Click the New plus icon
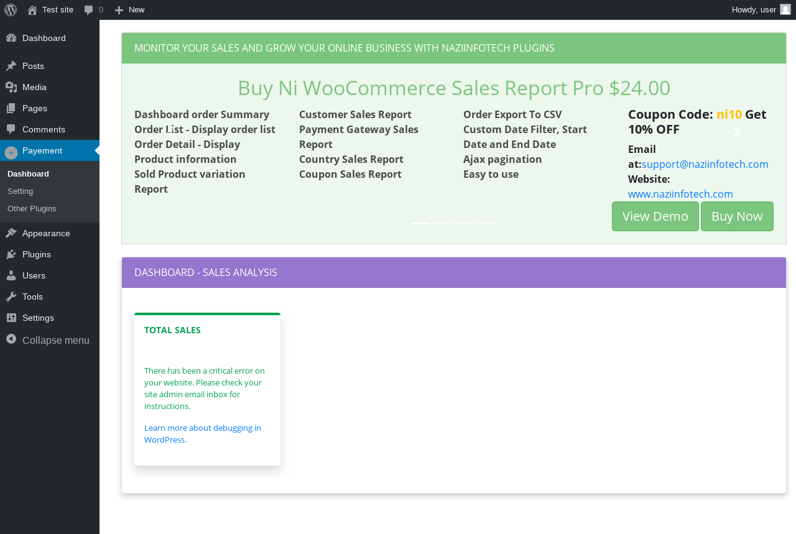Viewport: 796px width, 534px height. tap(119, 10)
